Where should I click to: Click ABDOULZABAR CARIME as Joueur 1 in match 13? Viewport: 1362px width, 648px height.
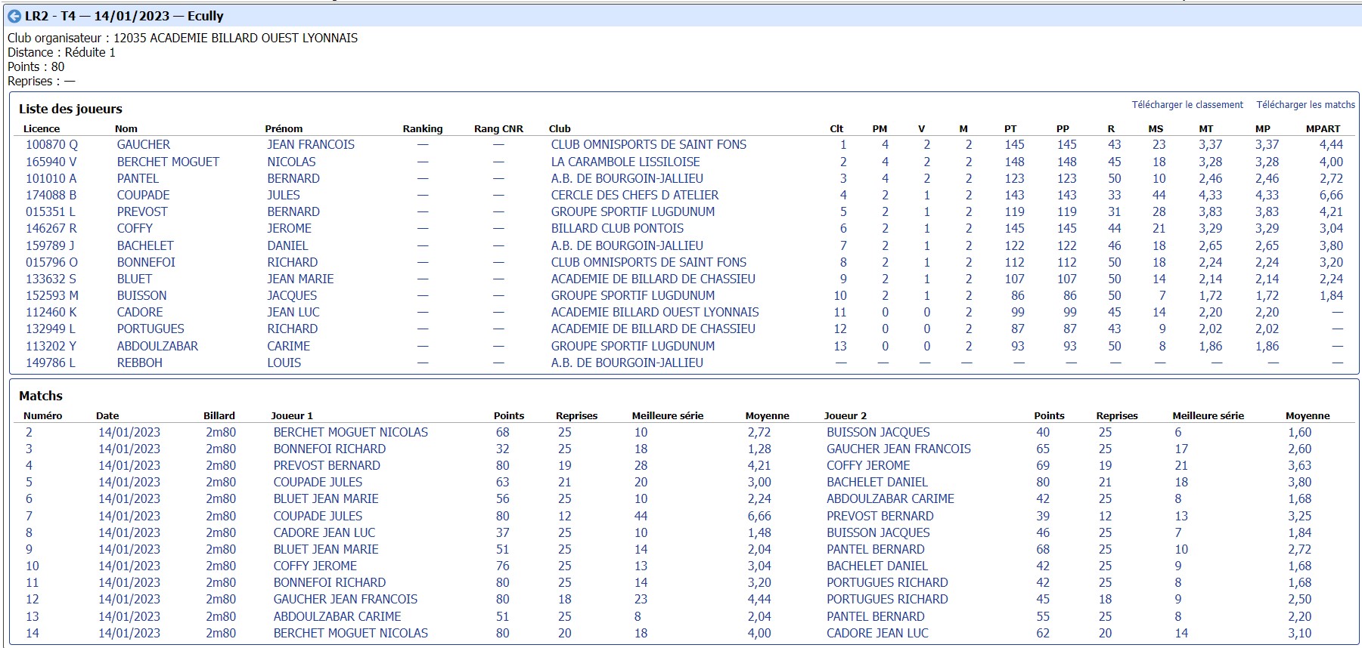(337, 616)
